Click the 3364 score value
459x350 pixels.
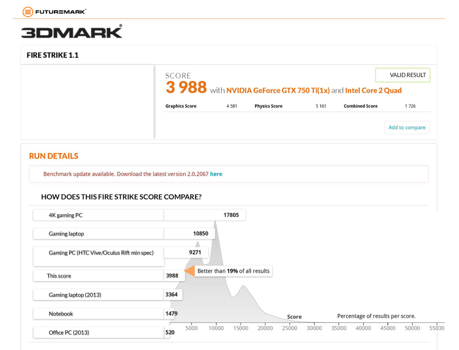tap(171, 295)
